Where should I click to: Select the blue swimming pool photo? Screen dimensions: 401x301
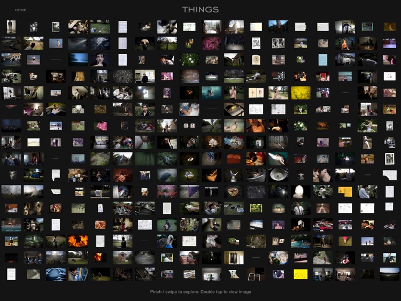[300, 241]
